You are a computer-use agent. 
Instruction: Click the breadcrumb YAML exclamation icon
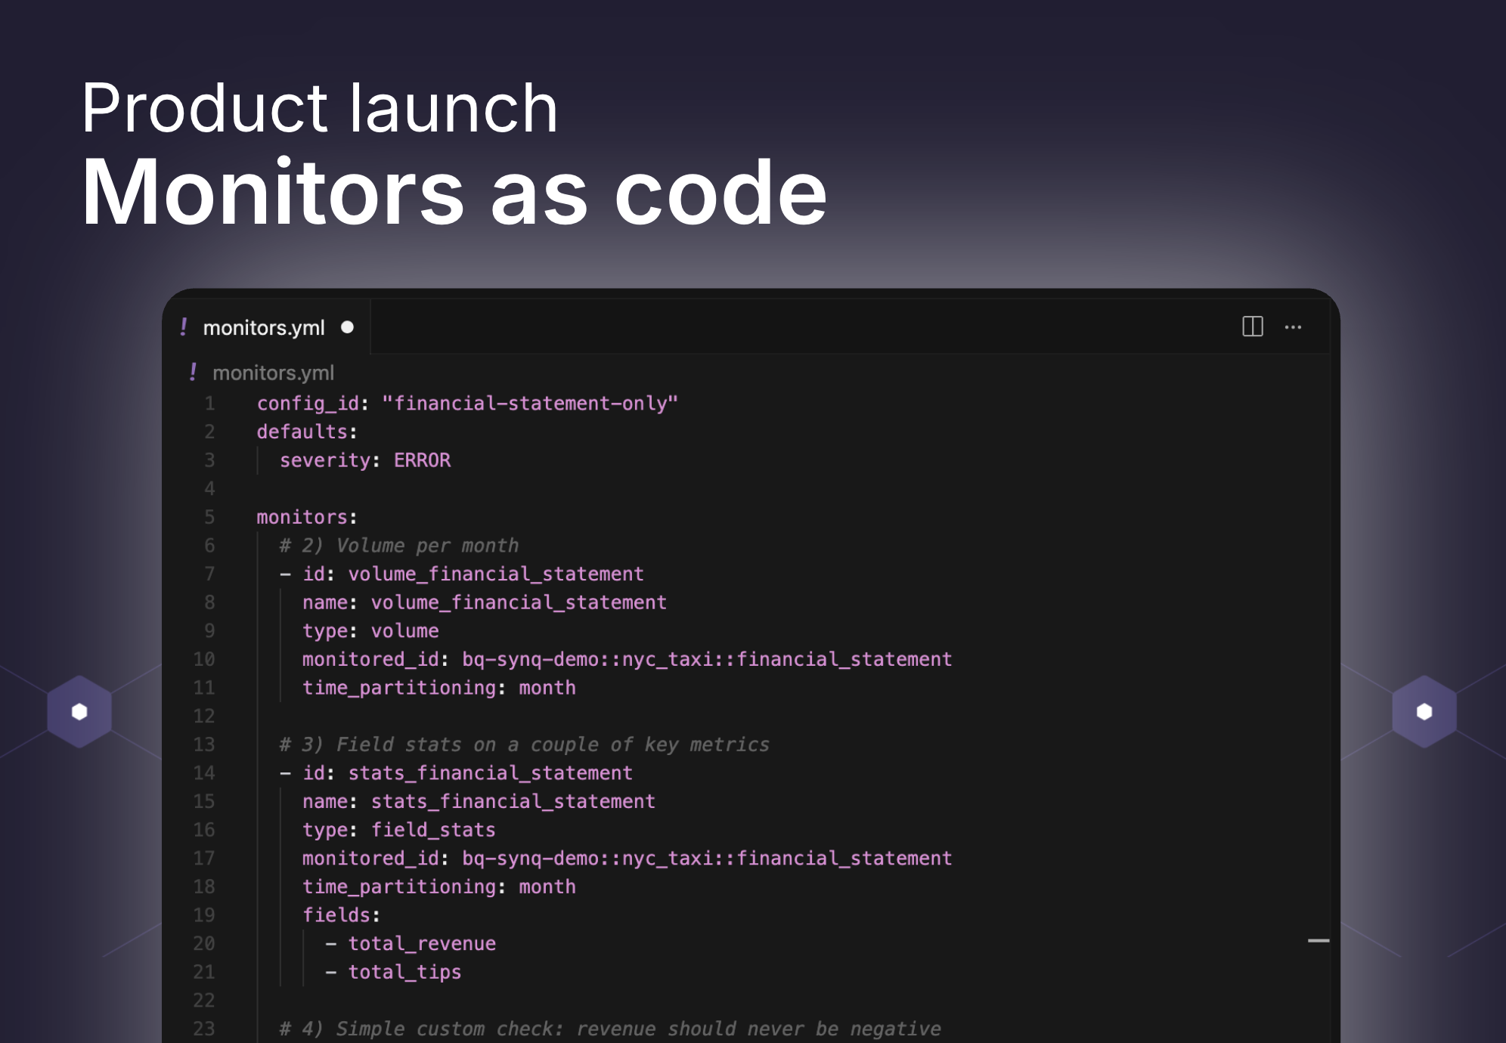coord(194,372)
